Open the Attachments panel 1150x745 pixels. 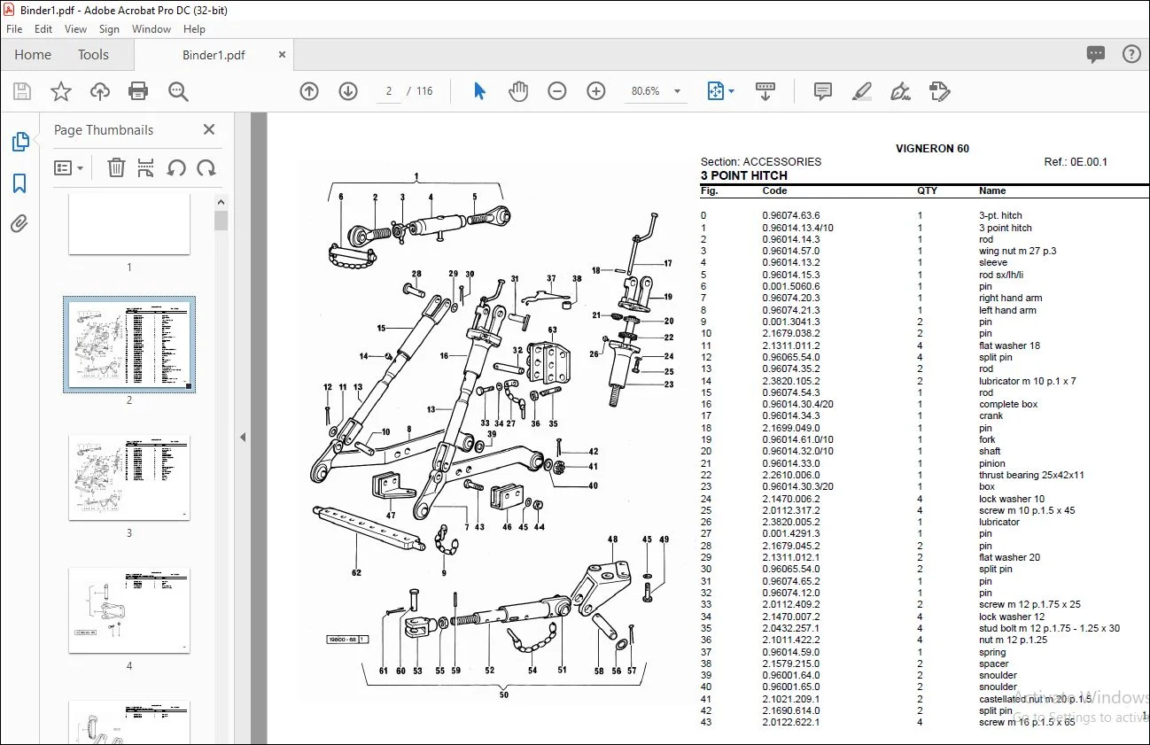click(19, 223)
